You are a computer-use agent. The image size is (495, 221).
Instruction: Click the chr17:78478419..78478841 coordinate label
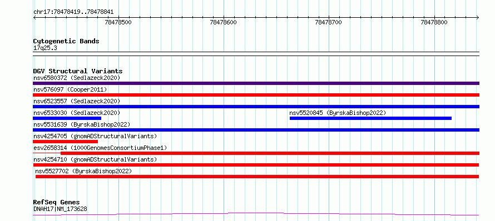coord(73,12)
